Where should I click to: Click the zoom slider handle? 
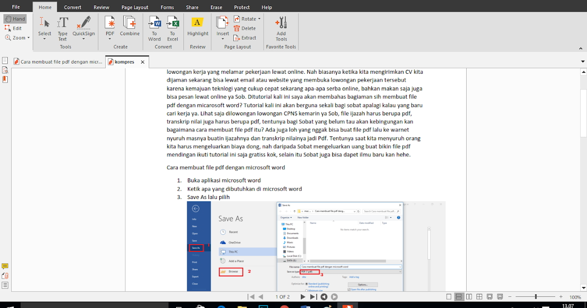point(536,297)
